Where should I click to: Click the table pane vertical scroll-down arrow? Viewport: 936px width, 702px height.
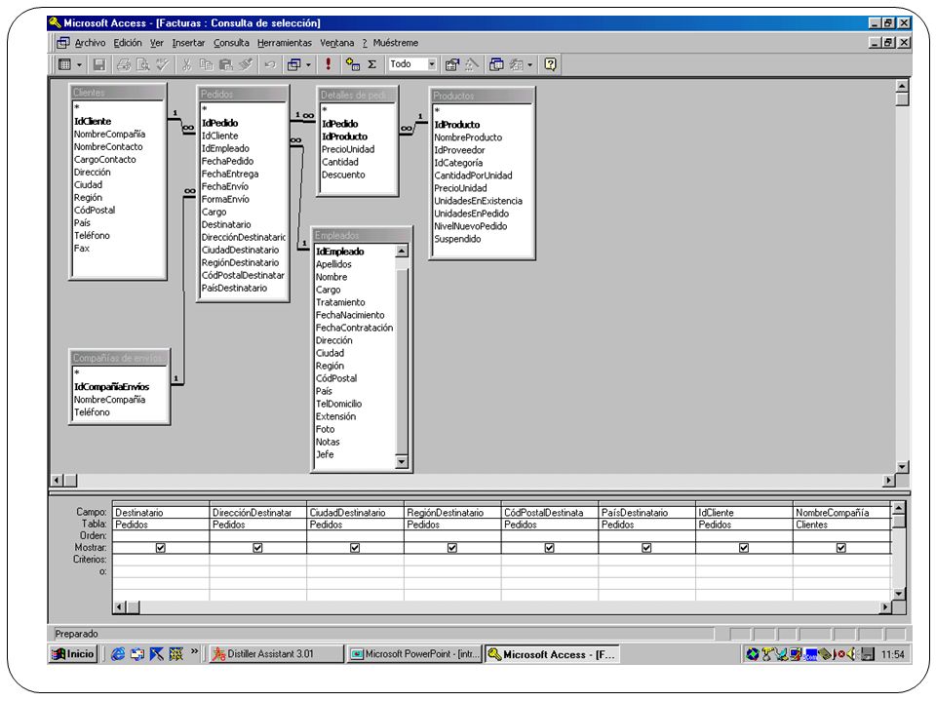click(902, 466)
